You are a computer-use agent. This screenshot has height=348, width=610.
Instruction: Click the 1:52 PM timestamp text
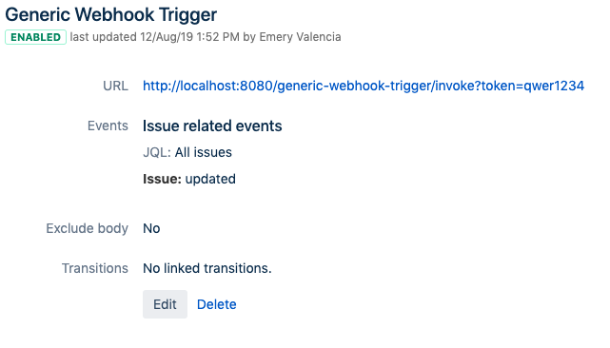coord(218,37)
